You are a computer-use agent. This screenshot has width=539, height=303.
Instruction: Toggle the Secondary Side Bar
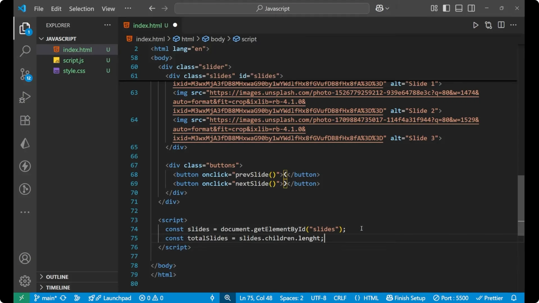(471, 8)
